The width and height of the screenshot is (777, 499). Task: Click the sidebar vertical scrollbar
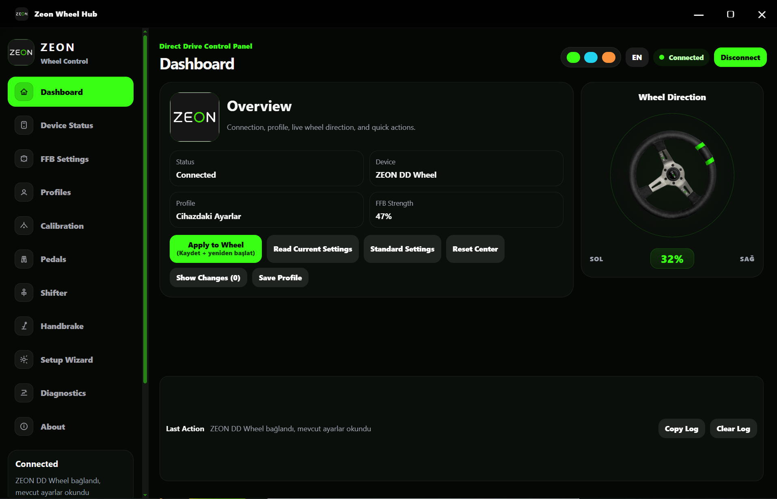tap(145, 209)
